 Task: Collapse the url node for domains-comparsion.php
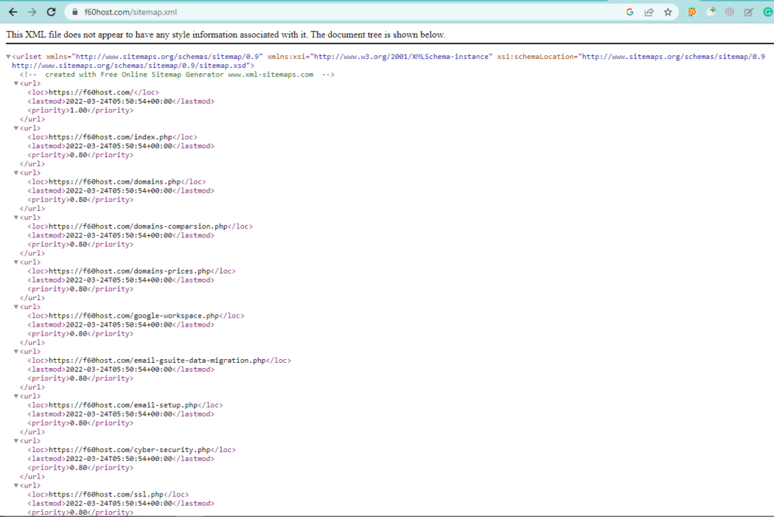tap(17, 217)
